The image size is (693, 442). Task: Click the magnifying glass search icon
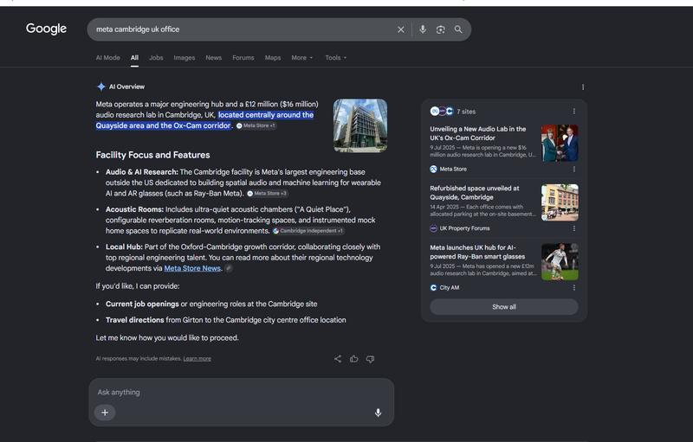tap(458, 29)
